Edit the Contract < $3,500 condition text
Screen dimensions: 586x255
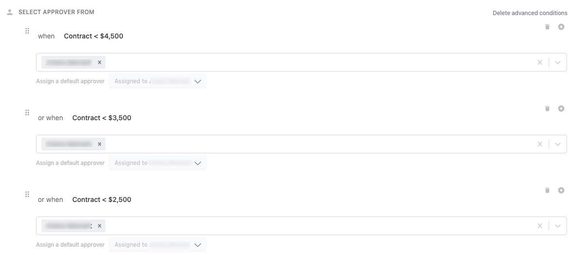click(x=102, y=118)
